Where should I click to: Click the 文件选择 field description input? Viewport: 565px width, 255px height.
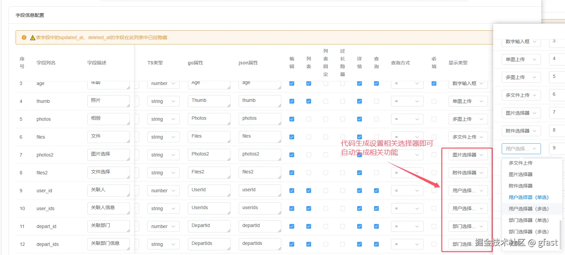109,173
